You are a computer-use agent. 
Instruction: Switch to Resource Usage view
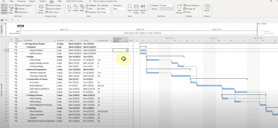click(x=54, y=6)
